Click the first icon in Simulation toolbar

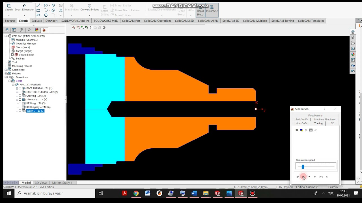click(297, 130)
